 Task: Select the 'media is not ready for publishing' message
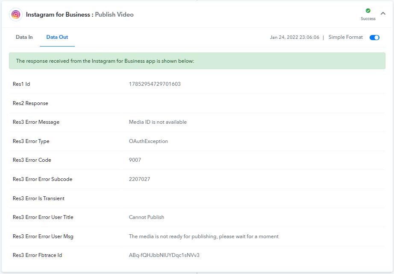coord(204,236)
